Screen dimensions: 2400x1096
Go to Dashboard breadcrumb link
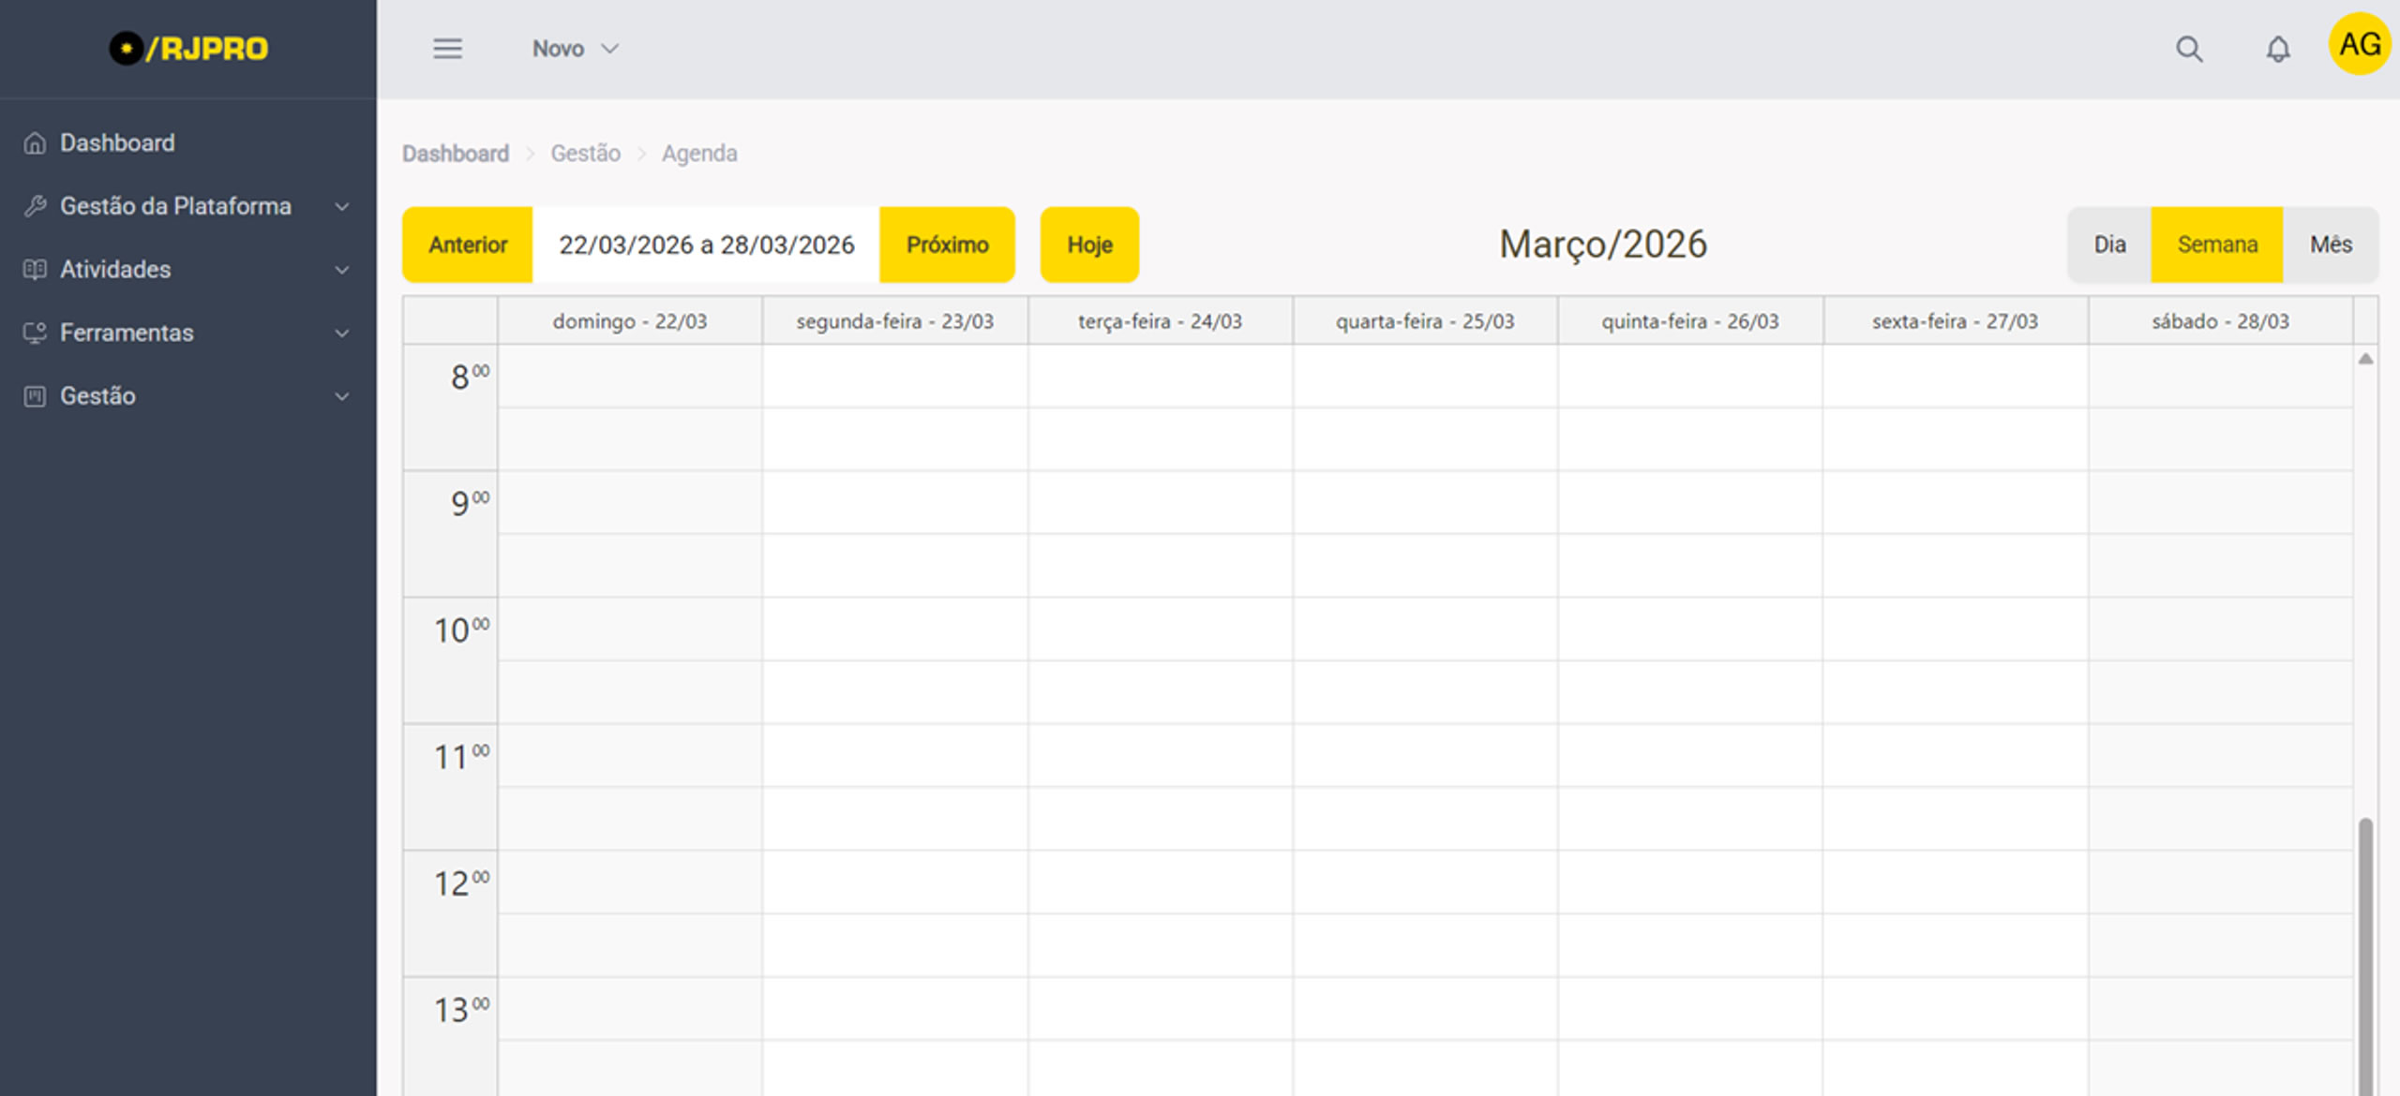point(456,154)
